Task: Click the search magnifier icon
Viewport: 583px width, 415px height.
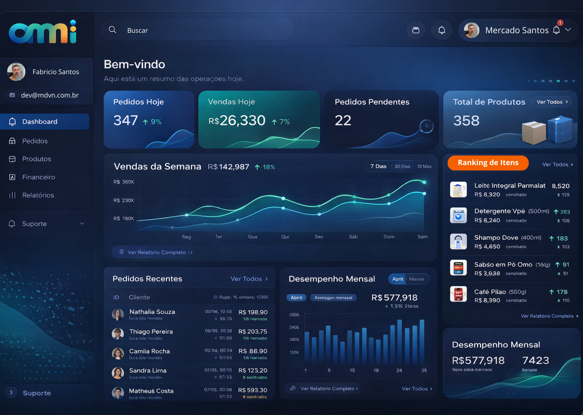Action: coord(112,30)
